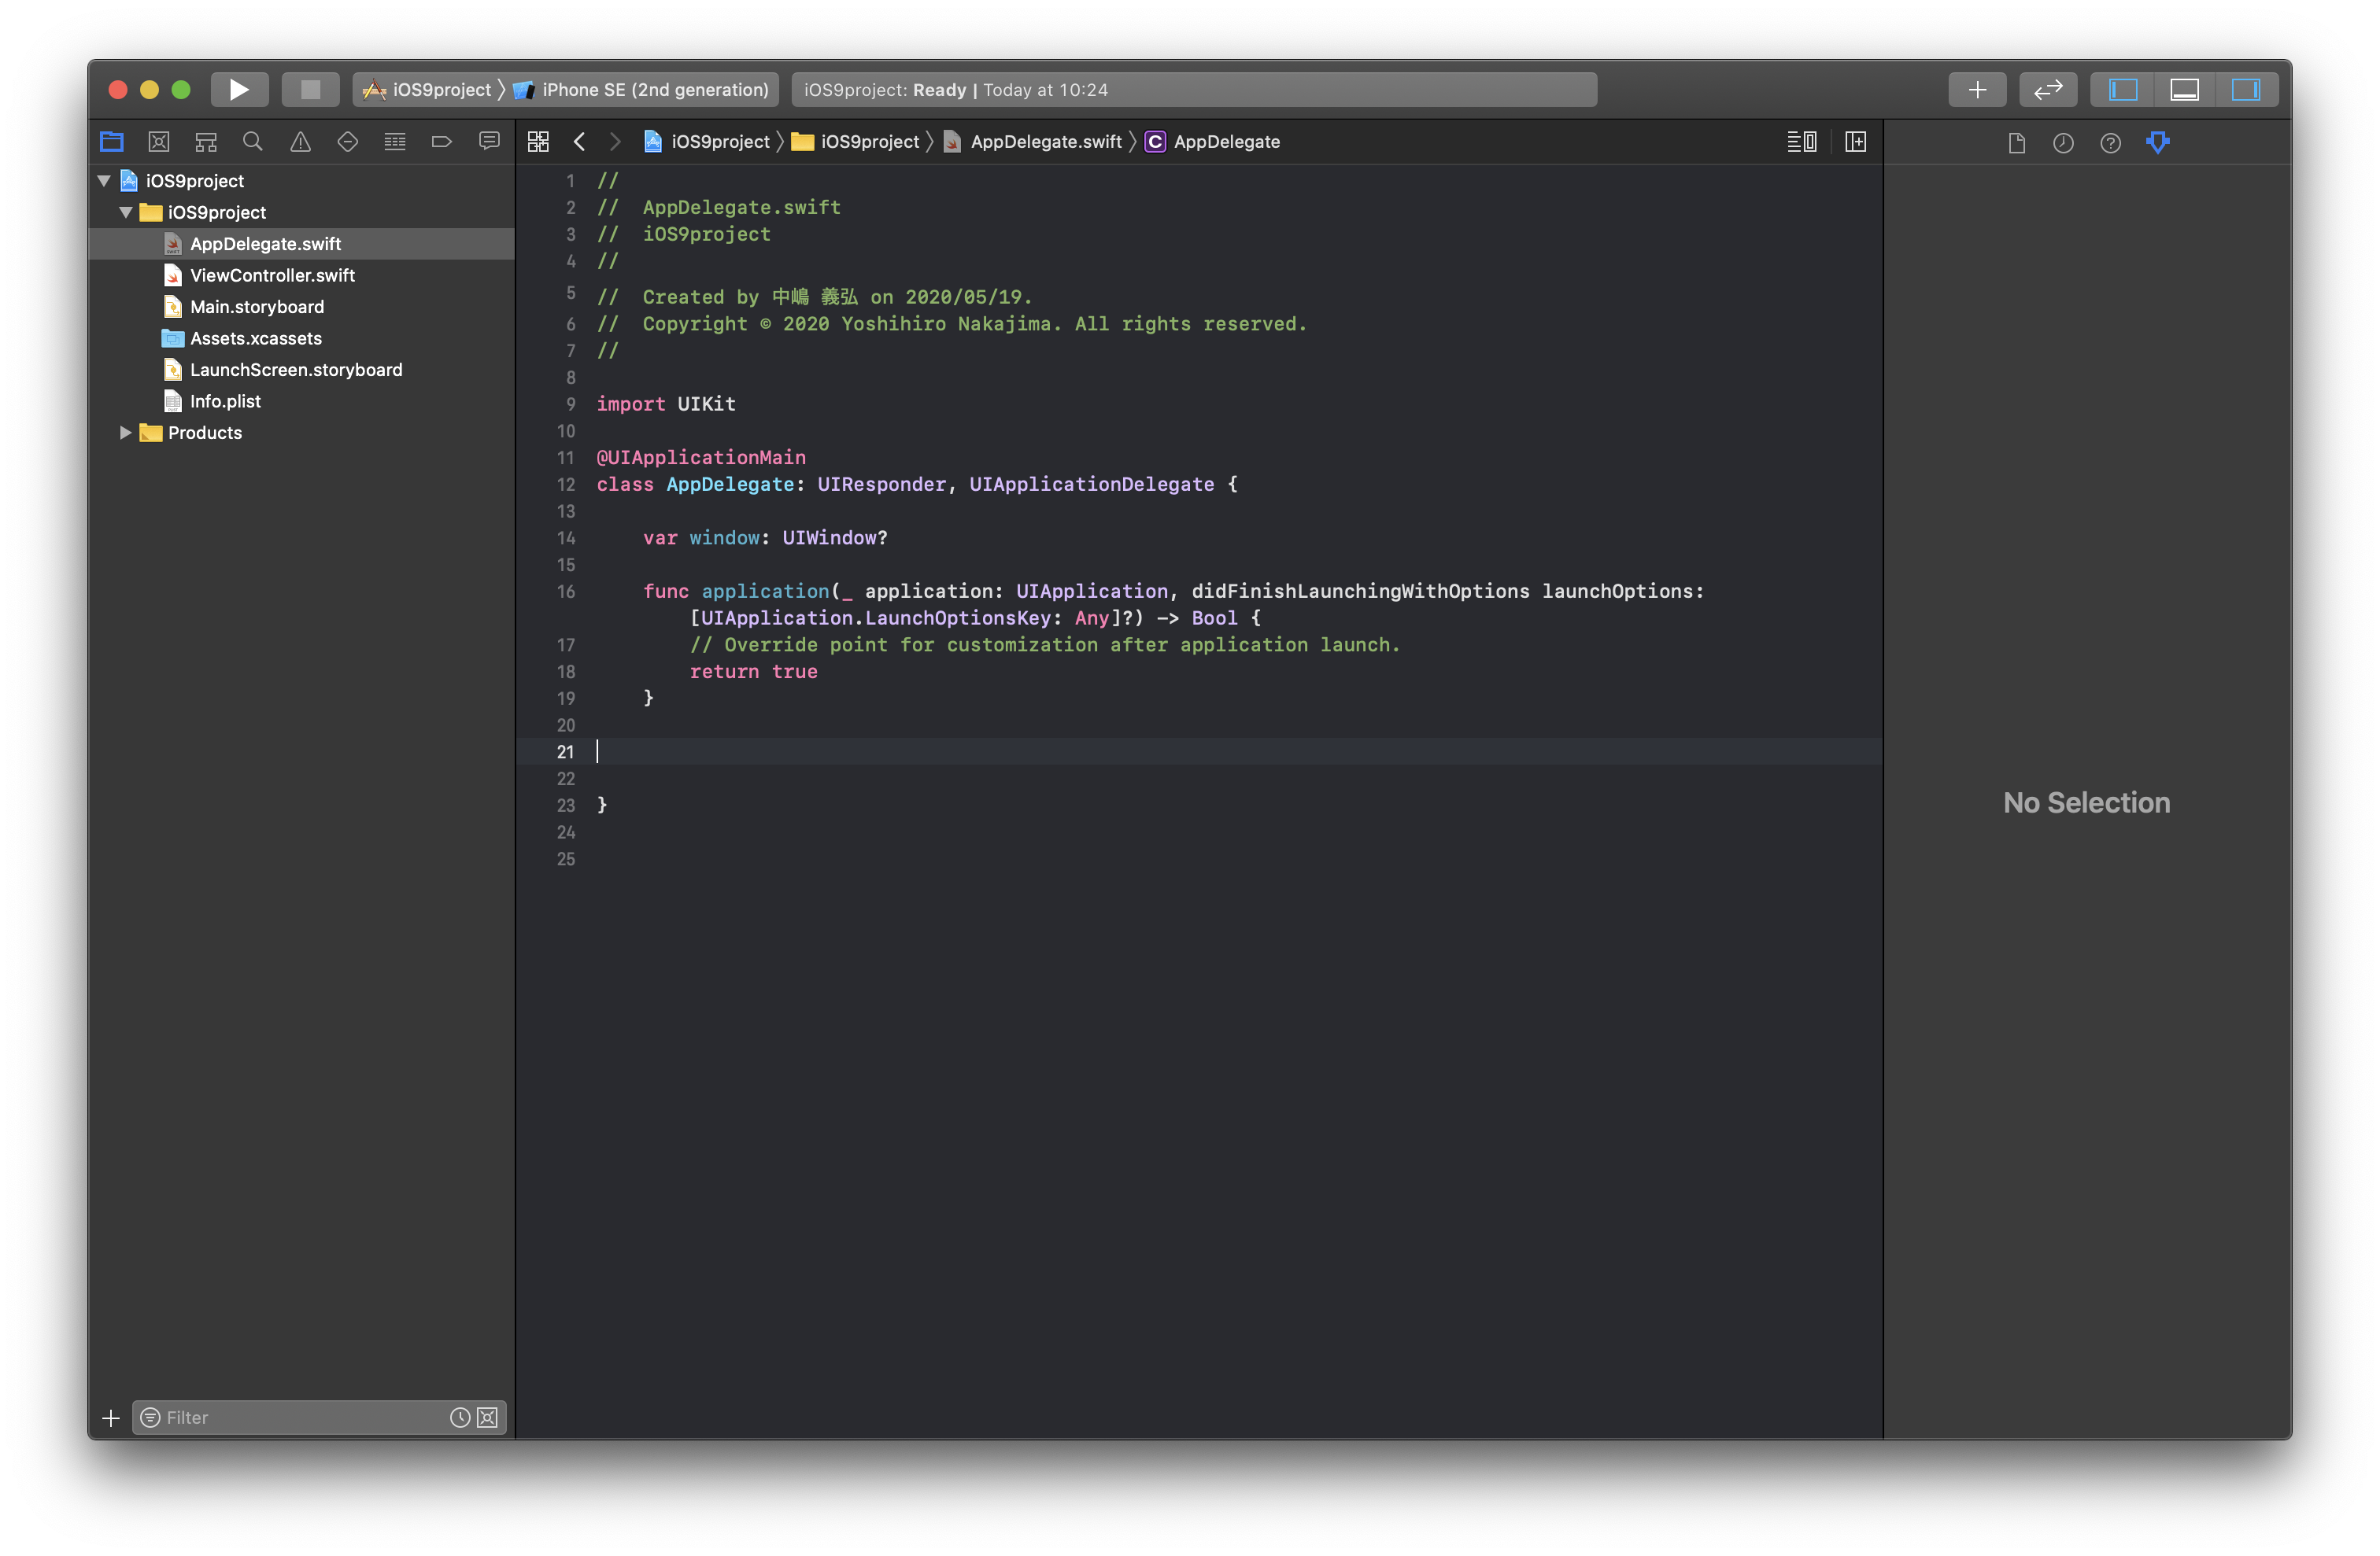
Task: Run the project with the Play button
Action: click(x=239, y=89)
